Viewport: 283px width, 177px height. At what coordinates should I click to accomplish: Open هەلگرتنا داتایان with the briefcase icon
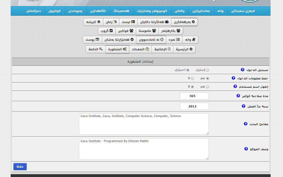tap(154, 22)
